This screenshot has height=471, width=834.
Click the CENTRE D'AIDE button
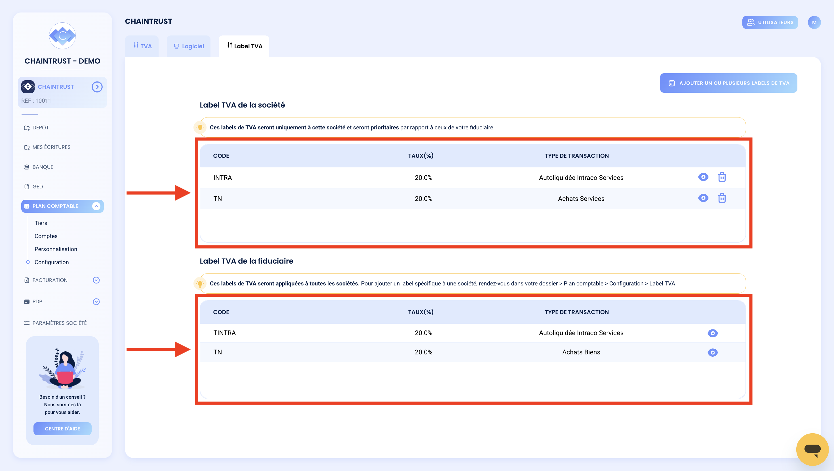pos(62,428)
